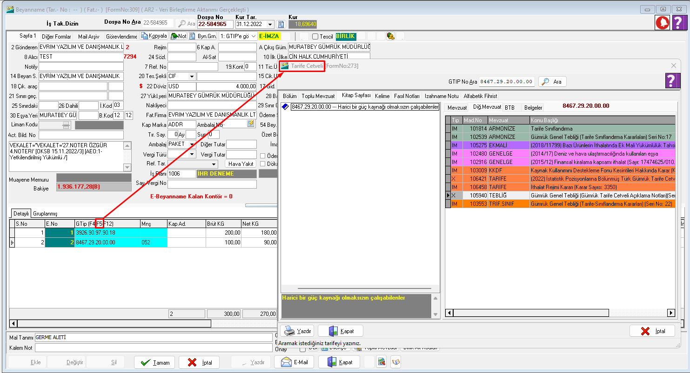
Task: Select the 103553 TRİF.SINIF row
Action: pos(560,204)
